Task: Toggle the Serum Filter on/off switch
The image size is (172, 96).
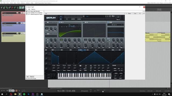Action: [x=108, y=22]
